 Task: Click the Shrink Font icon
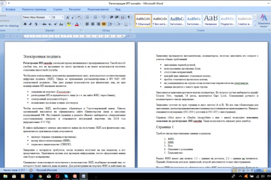tap(73, 17)
